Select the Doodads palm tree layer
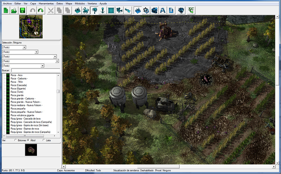The width and height of the screenshot is (281, 174). 94,11
